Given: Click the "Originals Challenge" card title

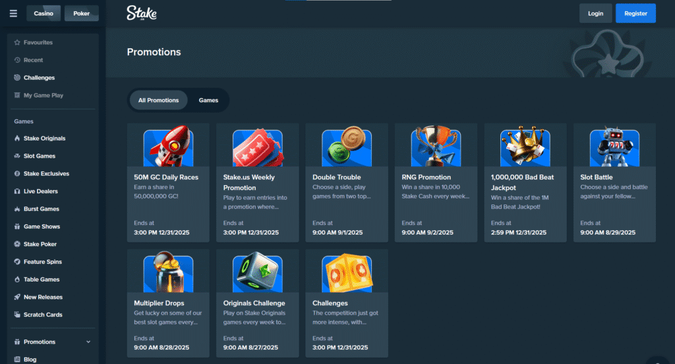Looking at the screenshot, I should click(254, 303).
